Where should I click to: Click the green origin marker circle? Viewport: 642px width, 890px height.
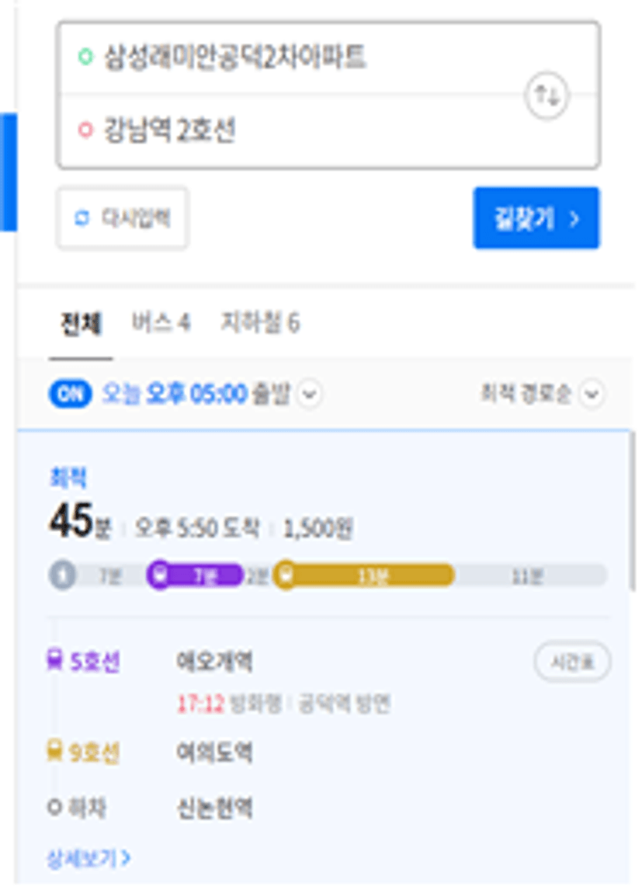[85, 57]
